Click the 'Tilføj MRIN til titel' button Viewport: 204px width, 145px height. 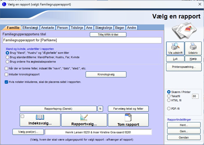(x=108, y=35)
